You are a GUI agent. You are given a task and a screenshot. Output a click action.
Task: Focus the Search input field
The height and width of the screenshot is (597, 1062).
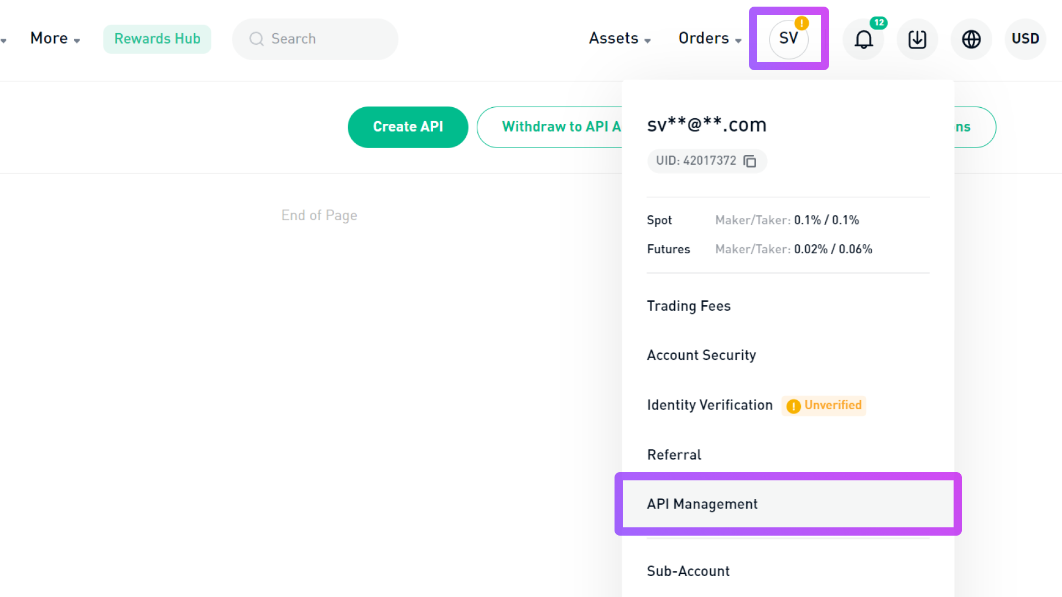[315, 39]
